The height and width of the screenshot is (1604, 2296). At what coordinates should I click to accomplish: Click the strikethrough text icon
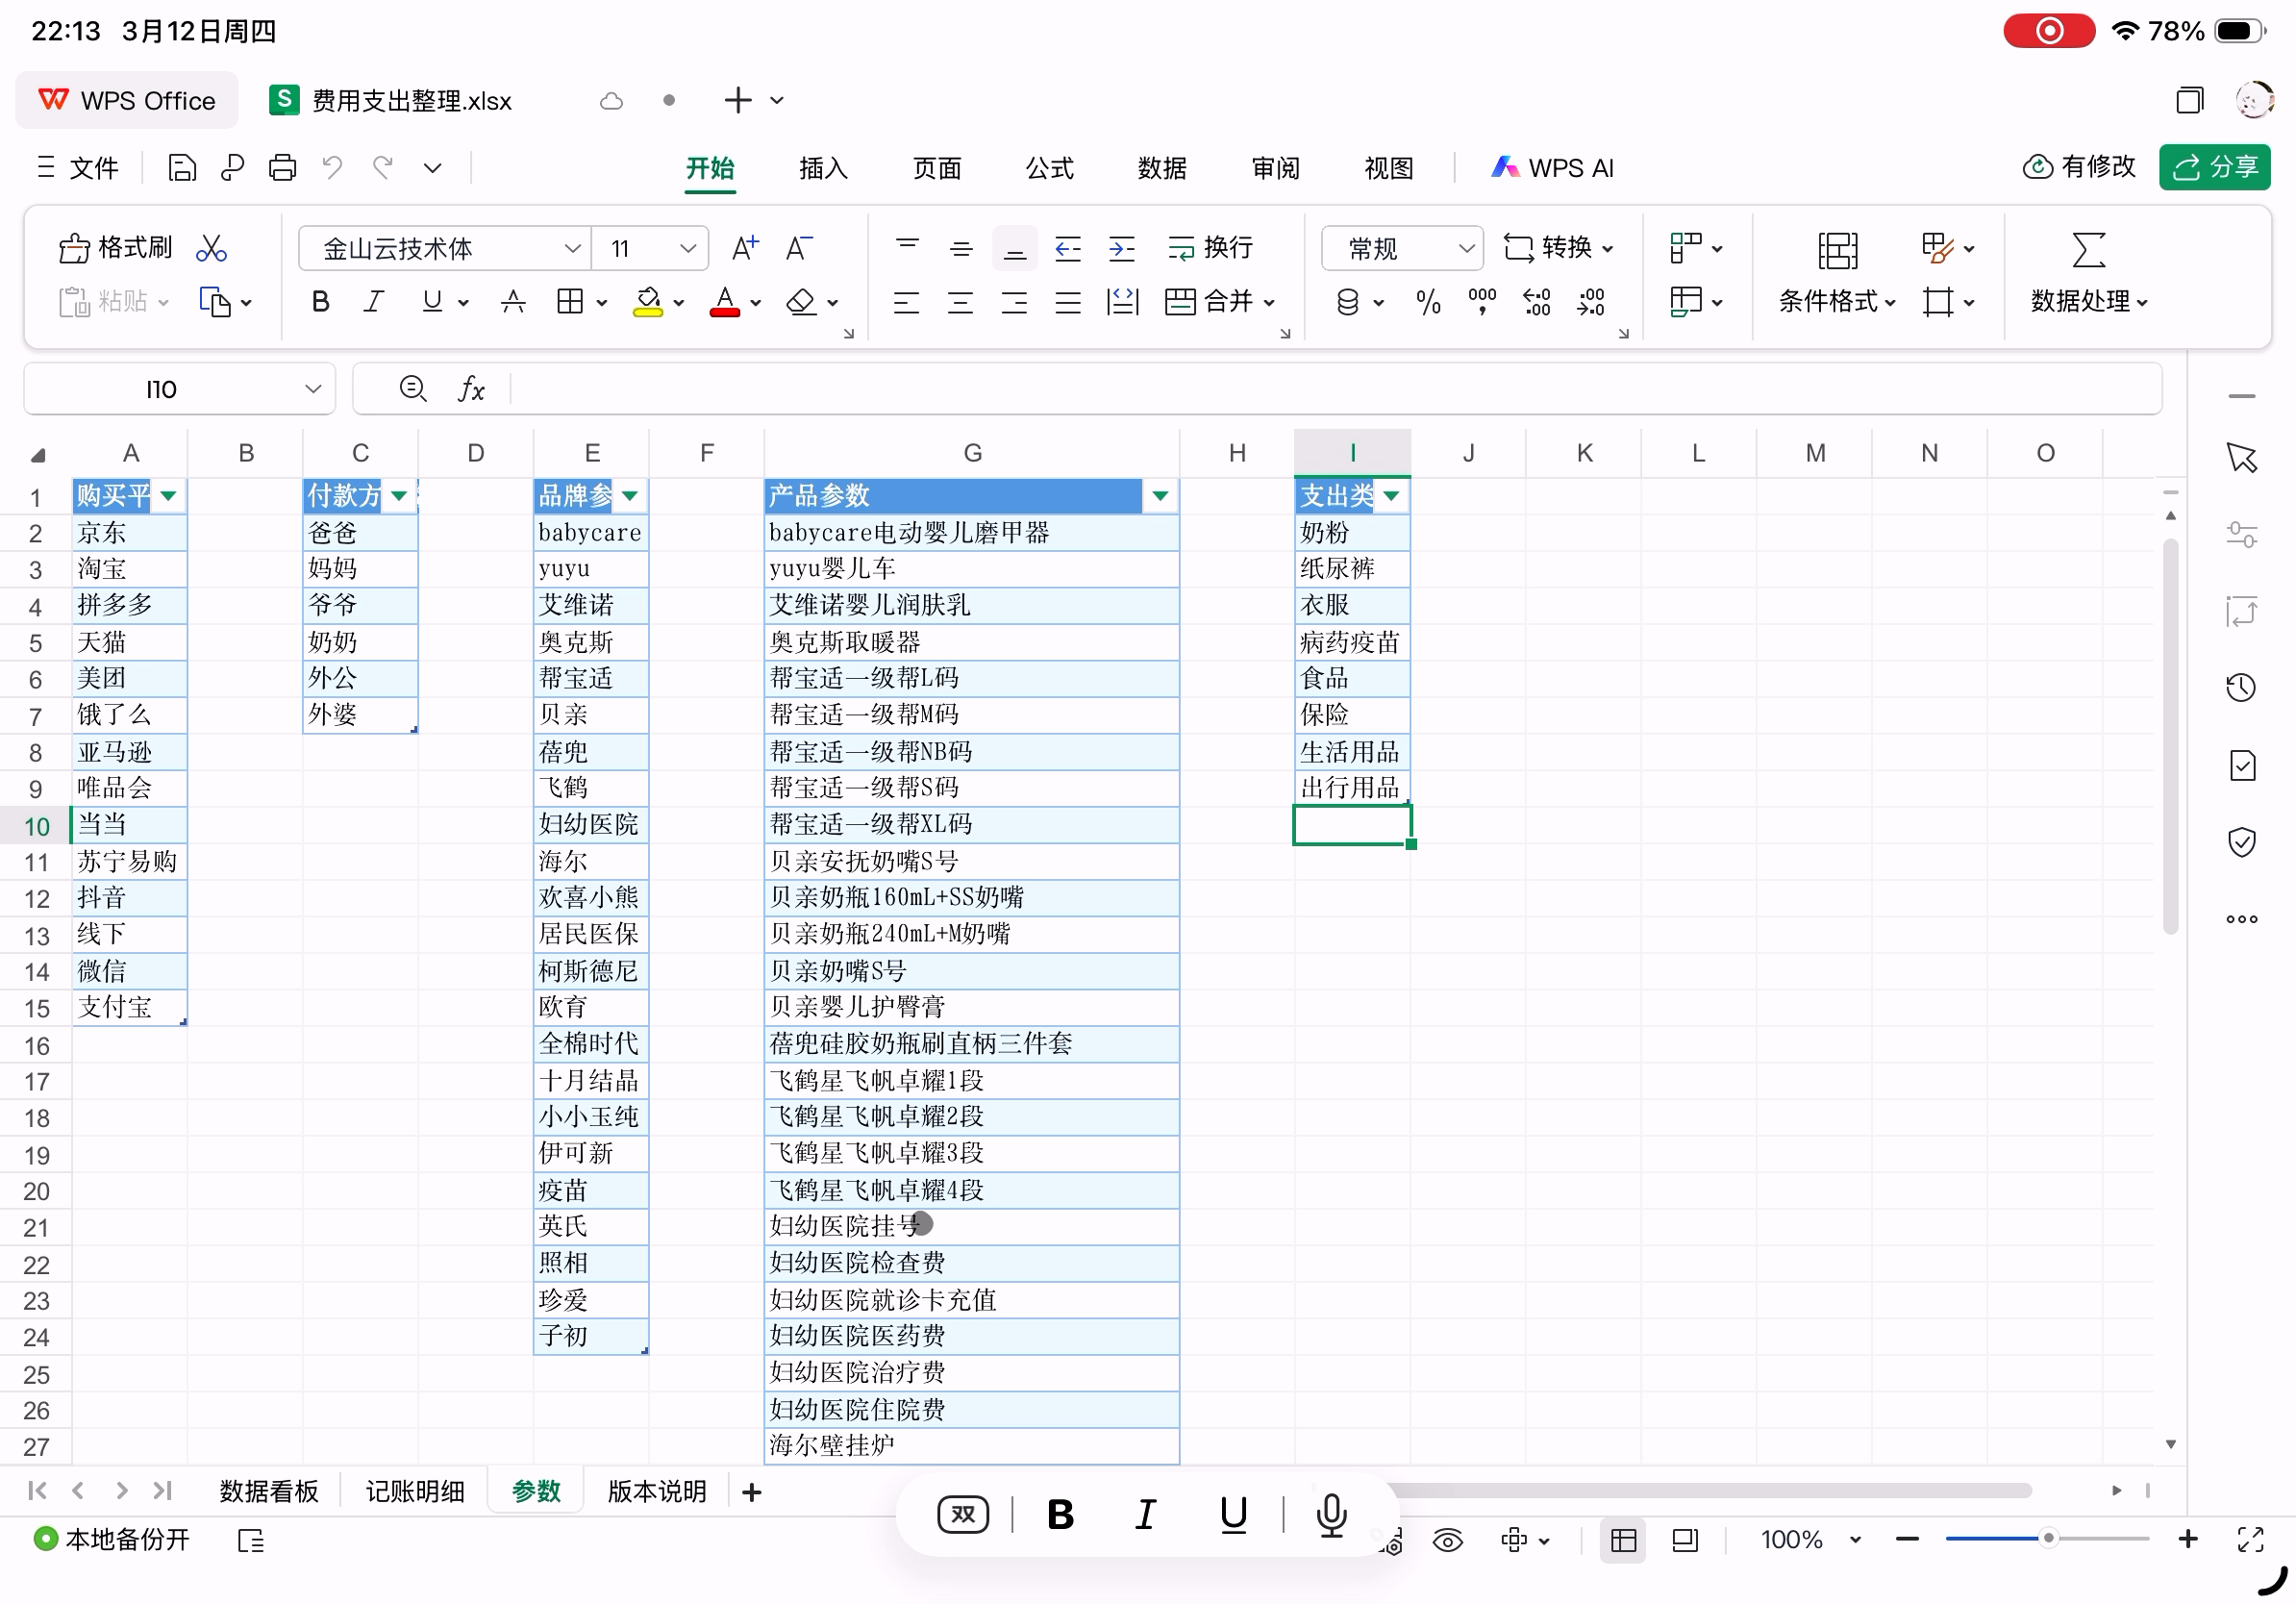[x=513, y=301]
